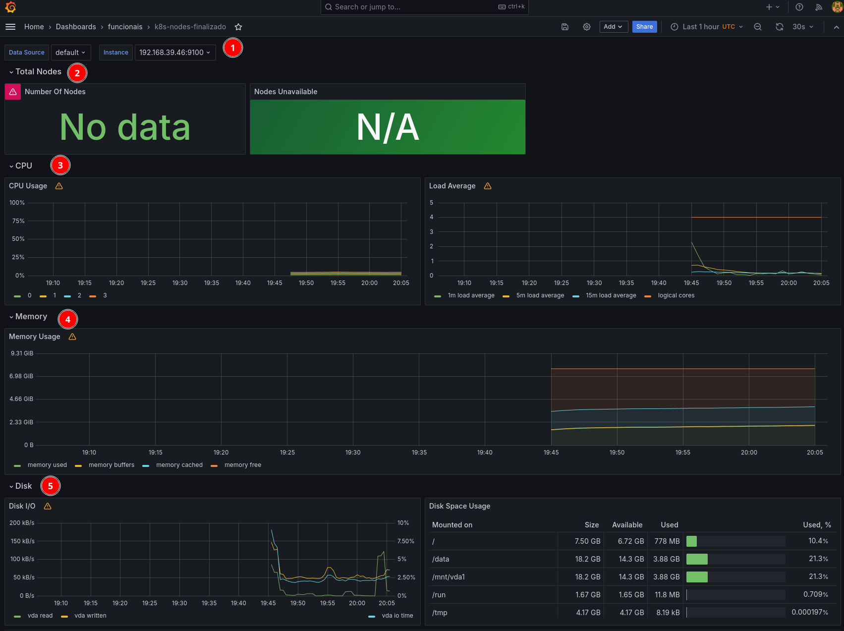Viewport: 844px width, 631px height.
Task: Open the hamburger navigation menu
Action: pos(10,27)
